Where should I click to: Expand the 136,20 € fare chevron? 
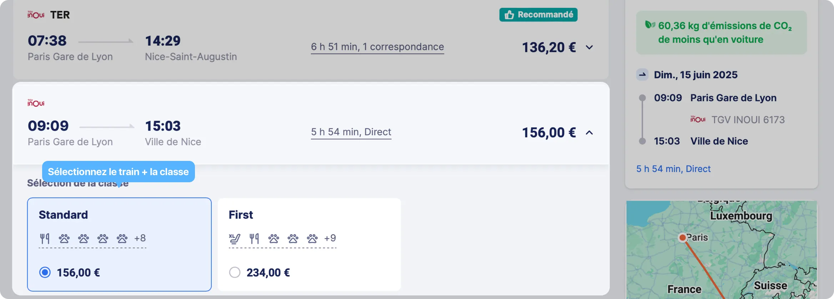pyautogui.click(x=589, y=47)
